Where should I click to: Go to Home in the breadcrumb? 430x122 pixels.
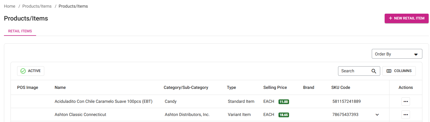[x=10, y=6]
